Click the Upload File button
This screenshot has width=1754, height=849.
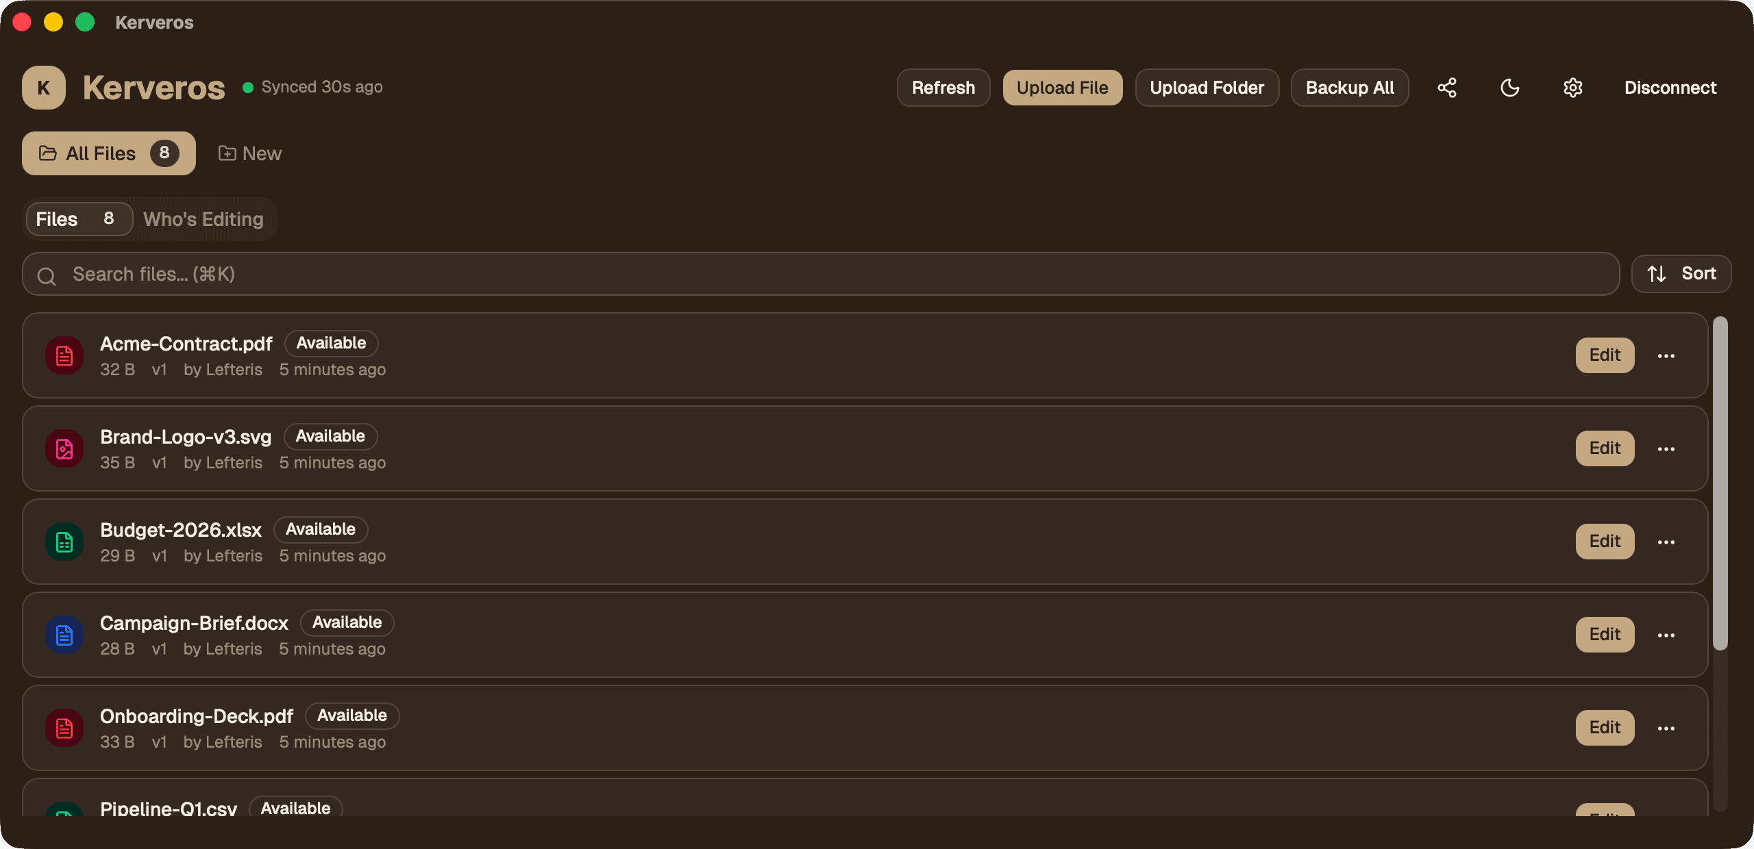tap(1063, 88)
